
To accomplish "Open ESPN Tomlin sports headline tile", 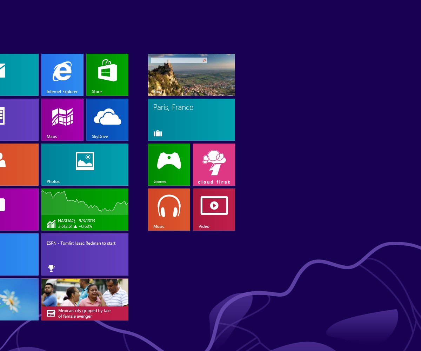I will (85, 254).
